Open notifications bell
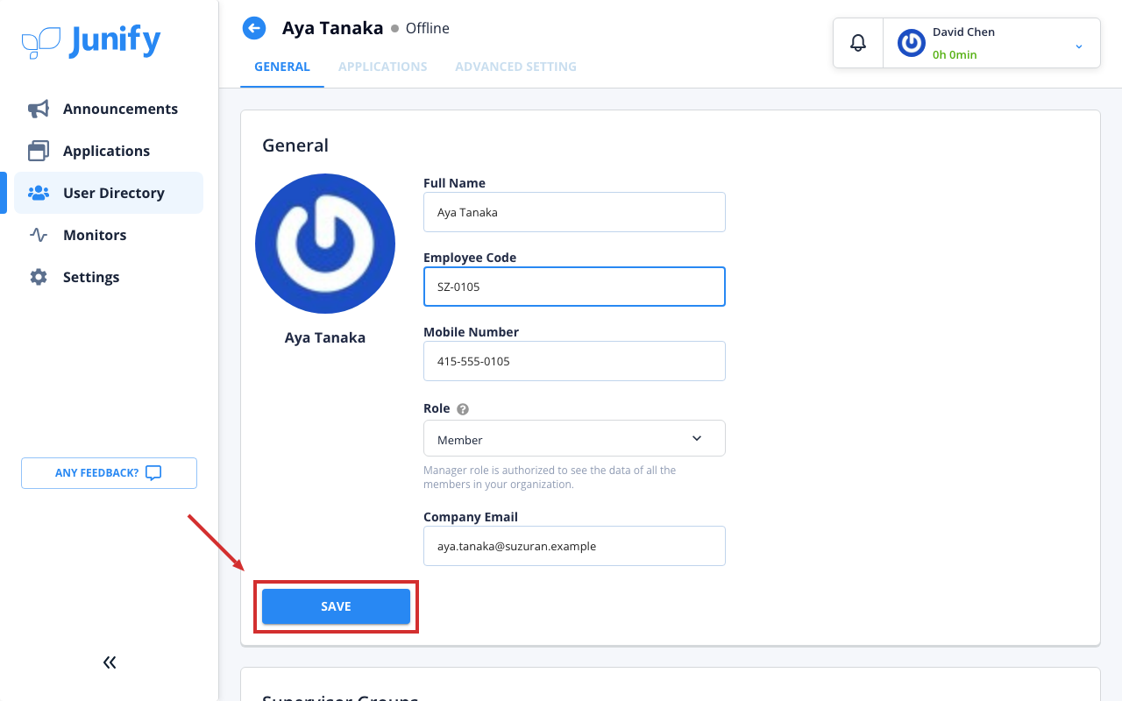Screen dimensions: 1122x701 click(x=858, y=43)
